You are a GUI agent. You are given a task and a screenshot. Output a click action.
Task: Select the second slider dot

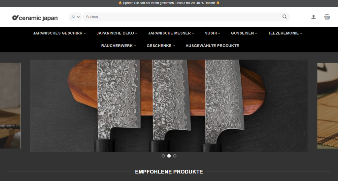pos(169,156)
